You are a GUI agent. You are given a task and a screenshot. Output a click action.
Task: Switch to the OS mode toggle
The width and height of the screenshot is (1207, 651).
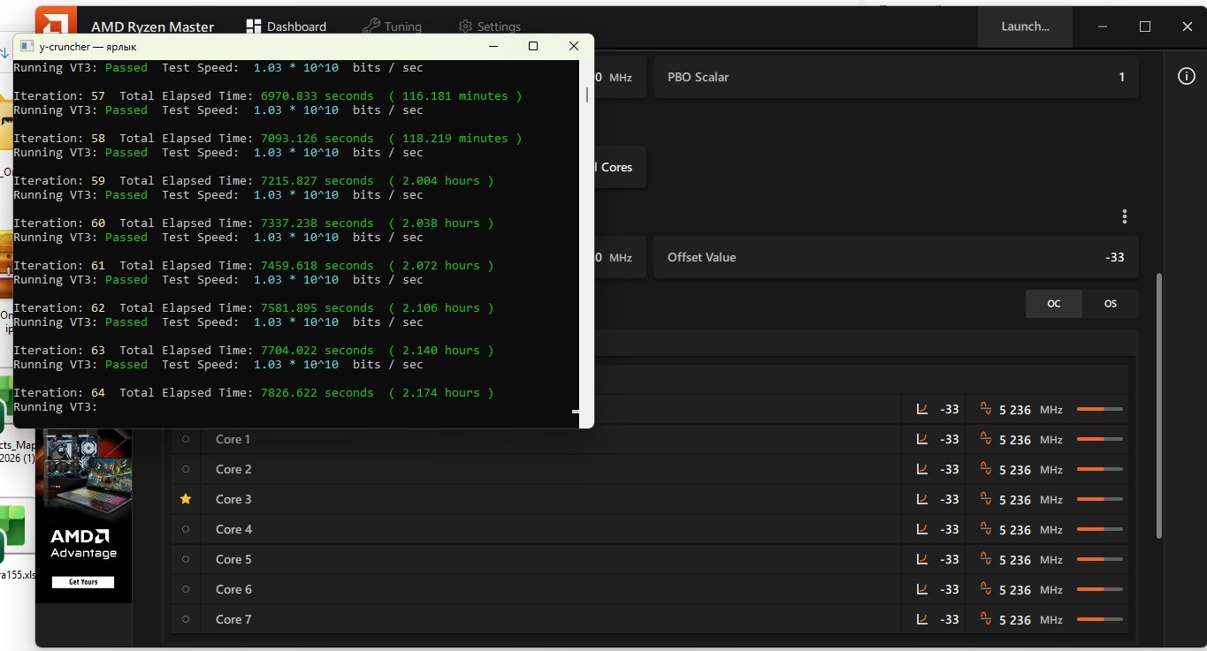pos(1111,304)
